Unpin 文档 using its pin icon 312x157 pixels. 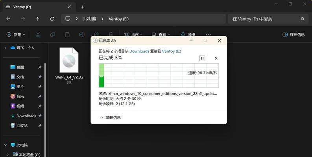pos(40,77)
